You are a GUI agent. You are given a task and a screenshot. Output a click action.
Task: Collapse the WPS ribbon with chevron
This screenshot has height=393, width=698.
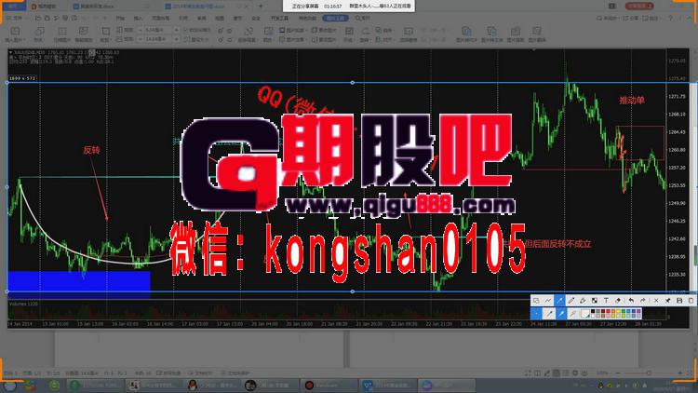tap(690, 19)
